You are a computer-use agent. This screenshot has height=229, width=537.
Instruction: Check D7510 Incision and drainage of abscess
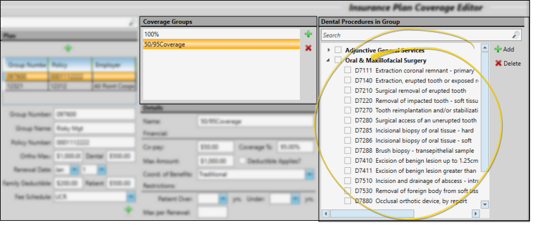coord(348,180)
